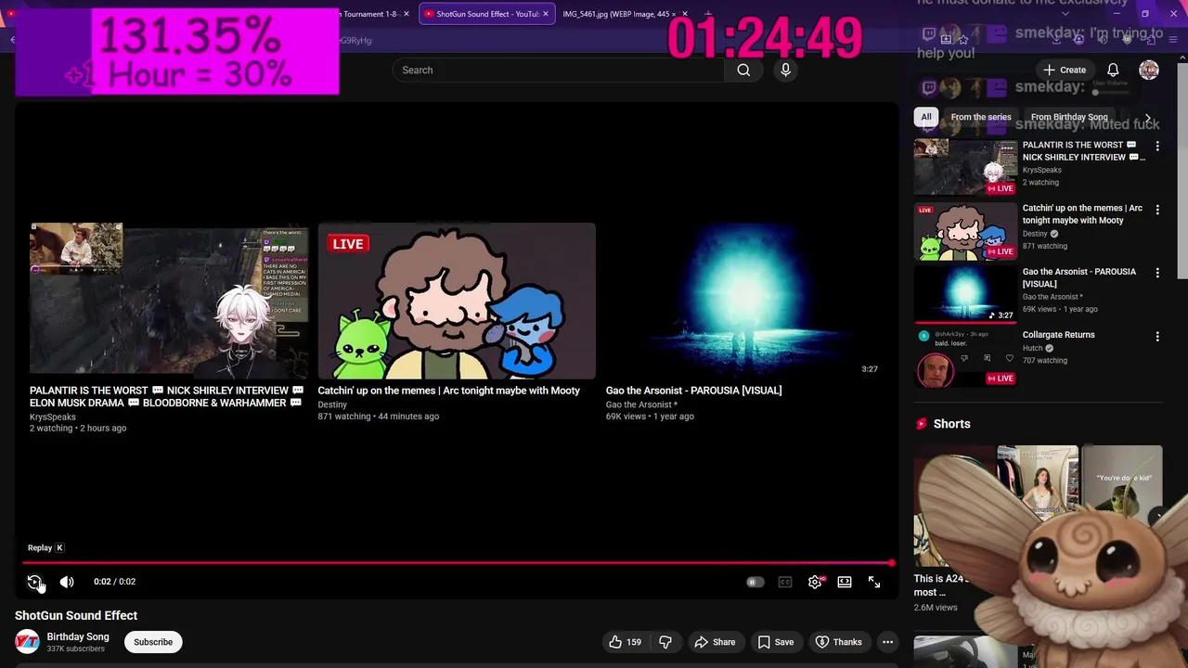Seek on the red progress bar
This screenshot has height=668, width=1188.
(458, 562)
